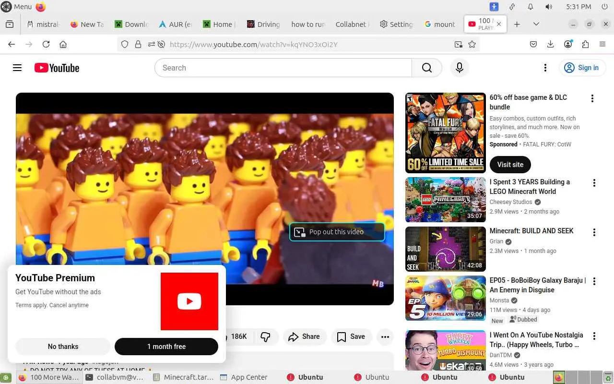Viewport: 614px width, 384px height.
Task: Open a new browser tab
Action: pyautogui.click(x=517, y=24)
